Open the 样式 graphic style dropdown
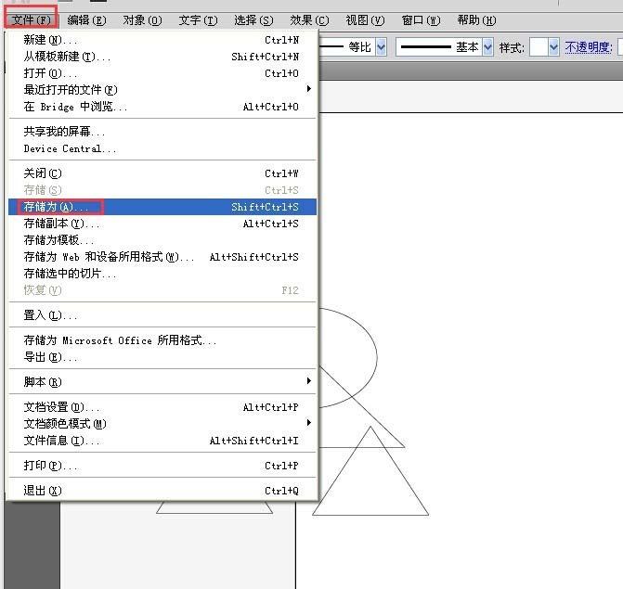The height and width of the screenshot is (589, 623). point(554,47)
